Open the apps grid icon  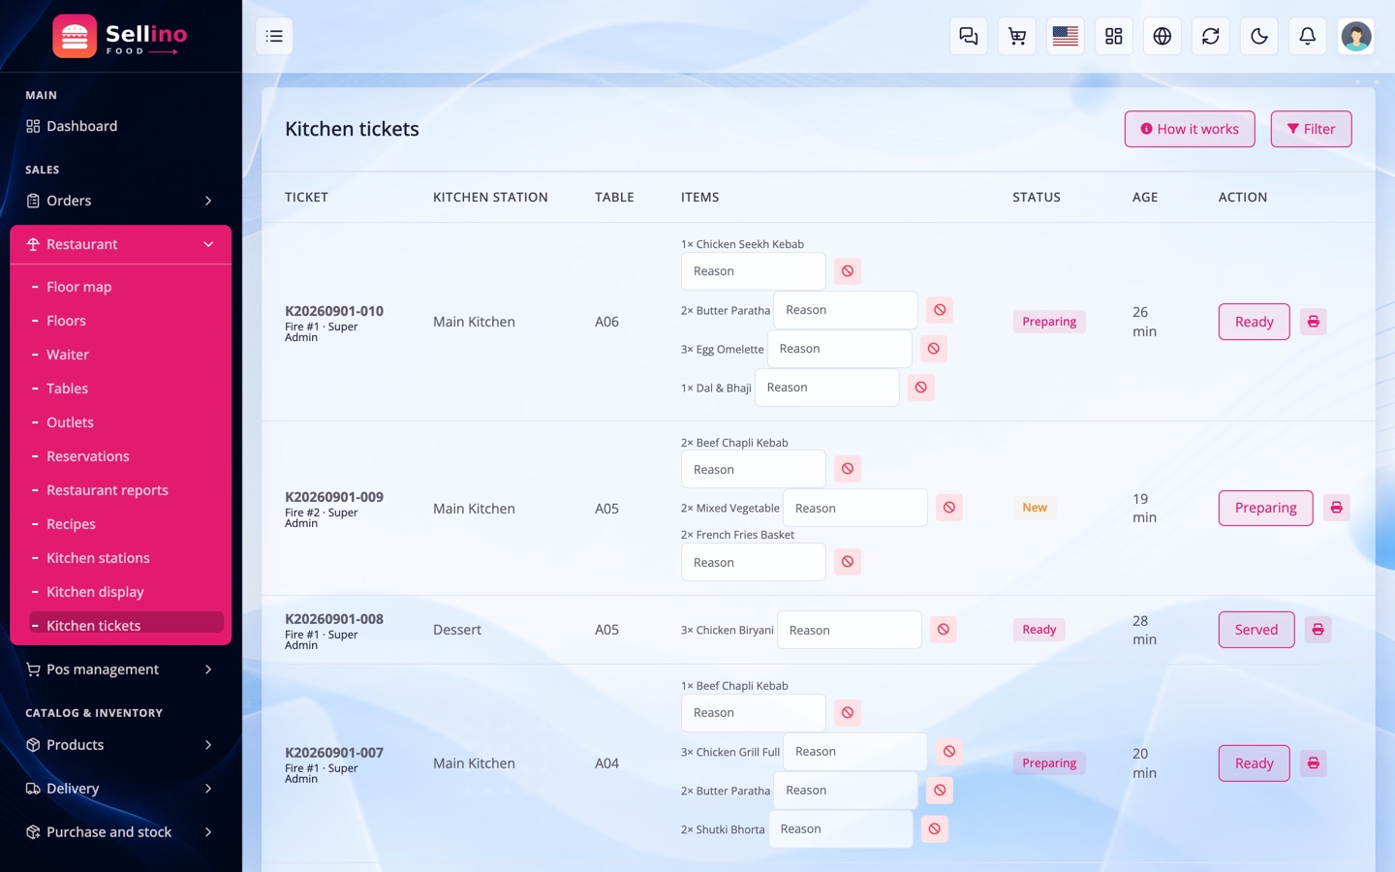tap(1114, 36)
